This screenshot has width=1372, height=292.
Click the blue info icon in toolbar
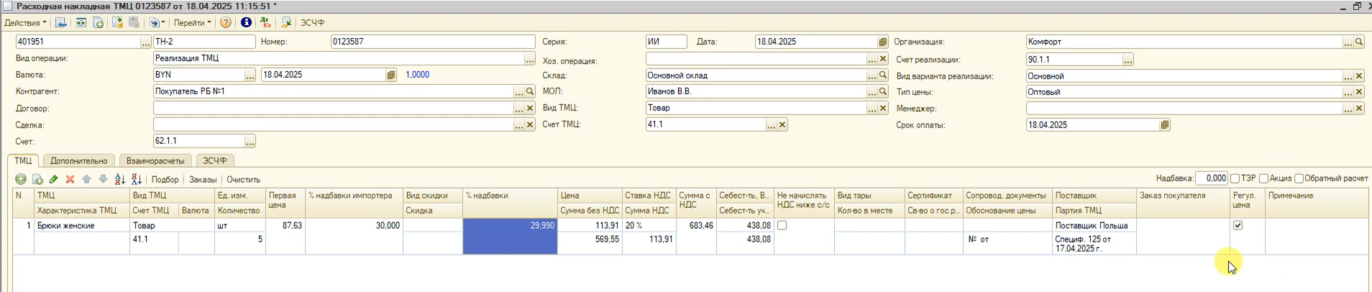(246, 22)
